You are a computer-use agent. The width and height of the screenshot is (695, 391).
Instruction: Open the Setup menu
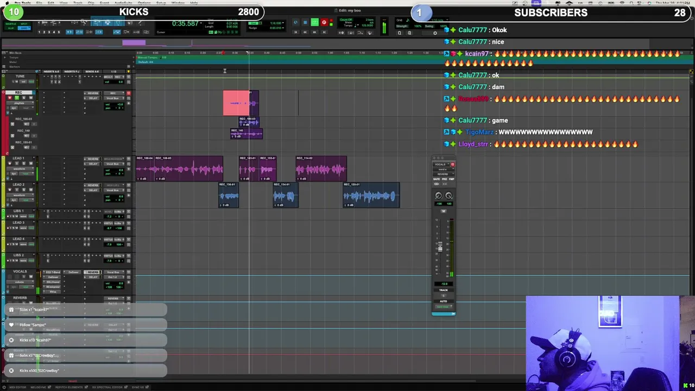[x=161, y=3]
